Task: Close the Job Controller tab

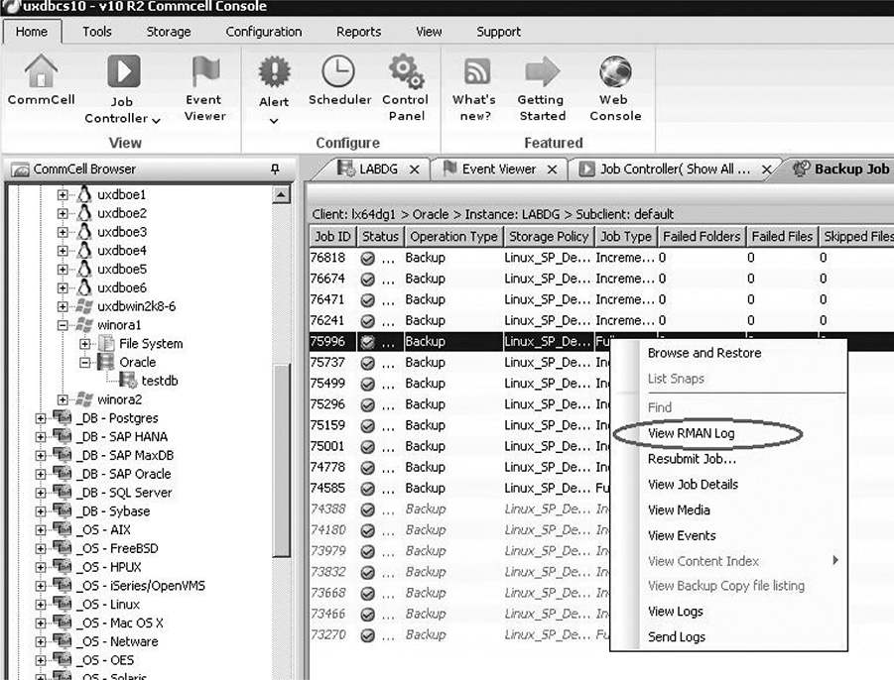Action: coord(767,170)
